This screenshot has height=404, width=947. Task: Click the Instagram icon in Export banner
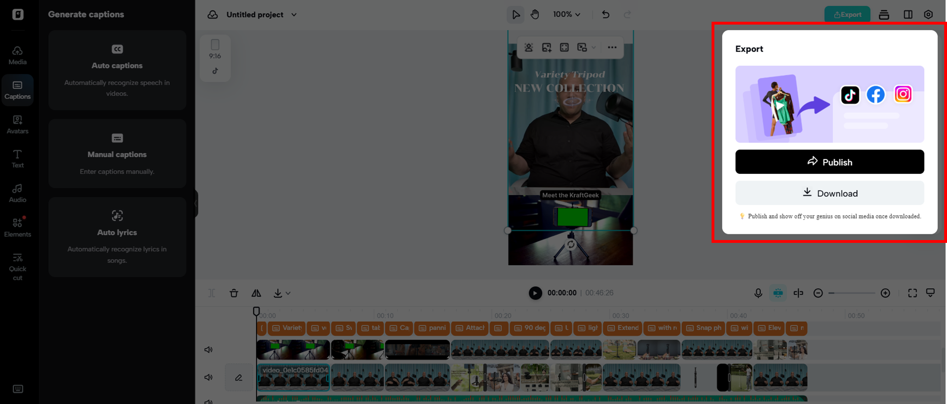pos(903,94)
